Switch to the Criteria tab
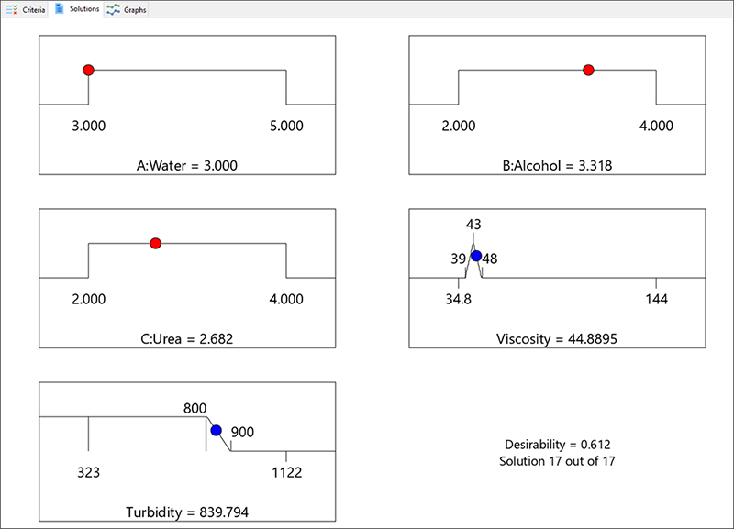Screen dimensions: 734x529 point(27,9)
